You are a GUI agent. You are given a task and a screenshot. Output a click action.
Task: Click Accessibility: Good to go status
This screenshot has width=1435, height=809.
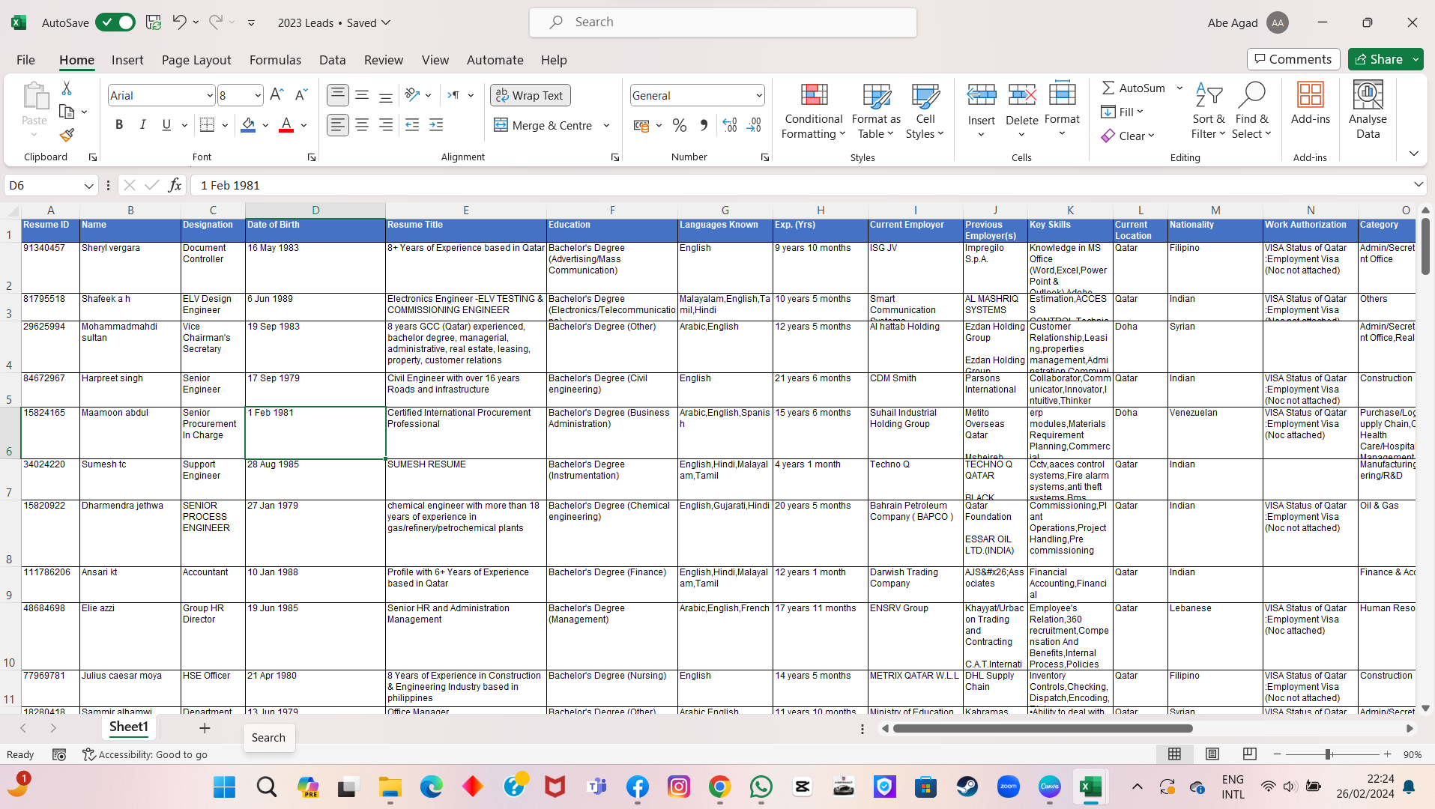pyautogui.click(x=145, y=754)
